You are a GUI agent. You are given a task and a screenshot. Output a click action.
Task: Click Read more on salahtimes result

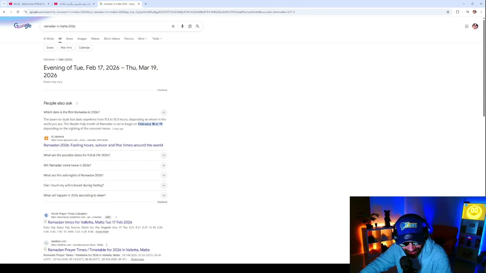point(102,232)
